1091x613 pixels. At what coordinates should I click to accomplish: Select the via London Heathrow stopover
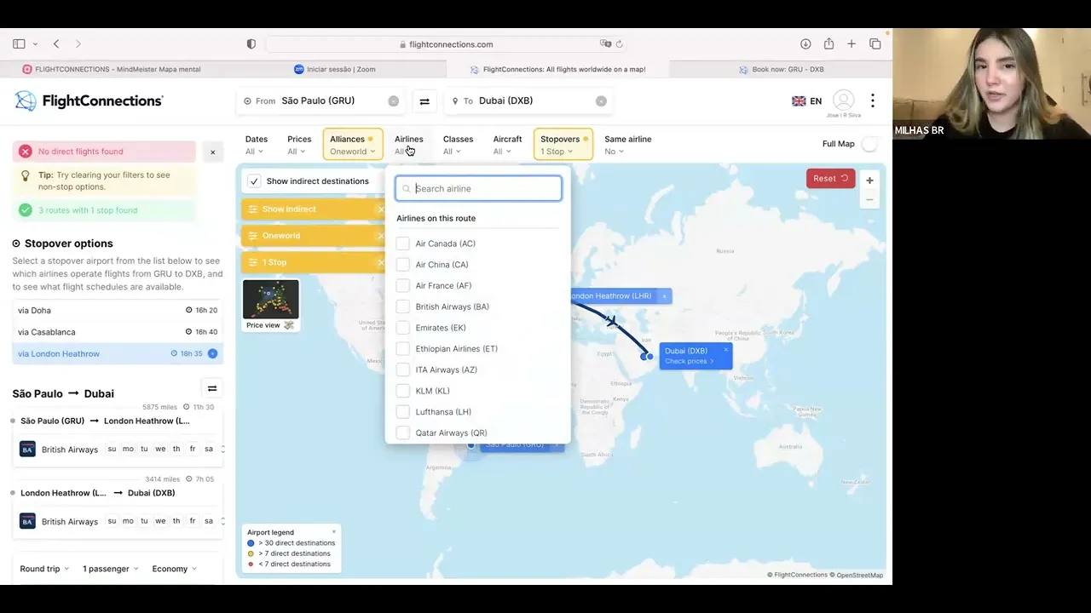118,353
